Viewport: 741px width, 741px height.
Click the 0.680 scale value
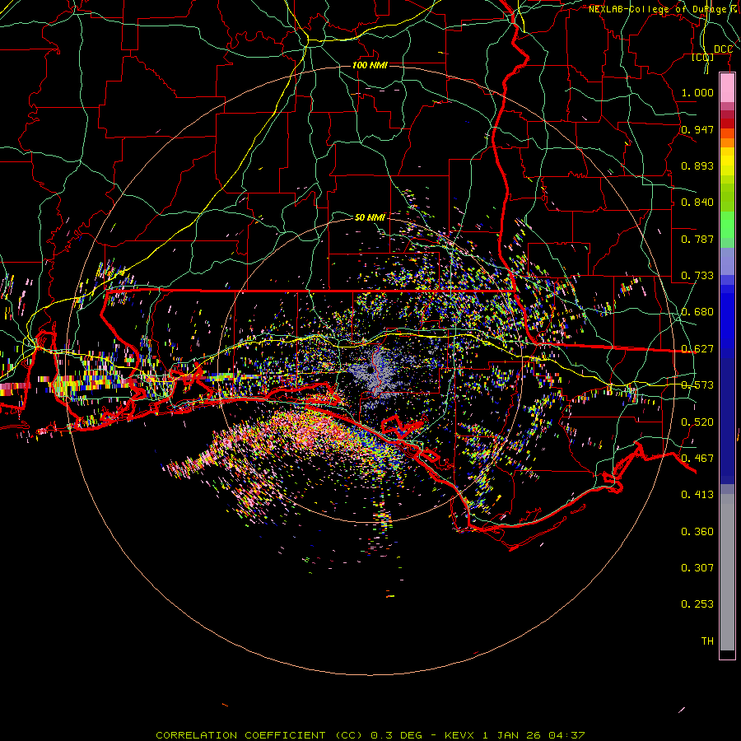pyautogui.click(x=697, y=312)
